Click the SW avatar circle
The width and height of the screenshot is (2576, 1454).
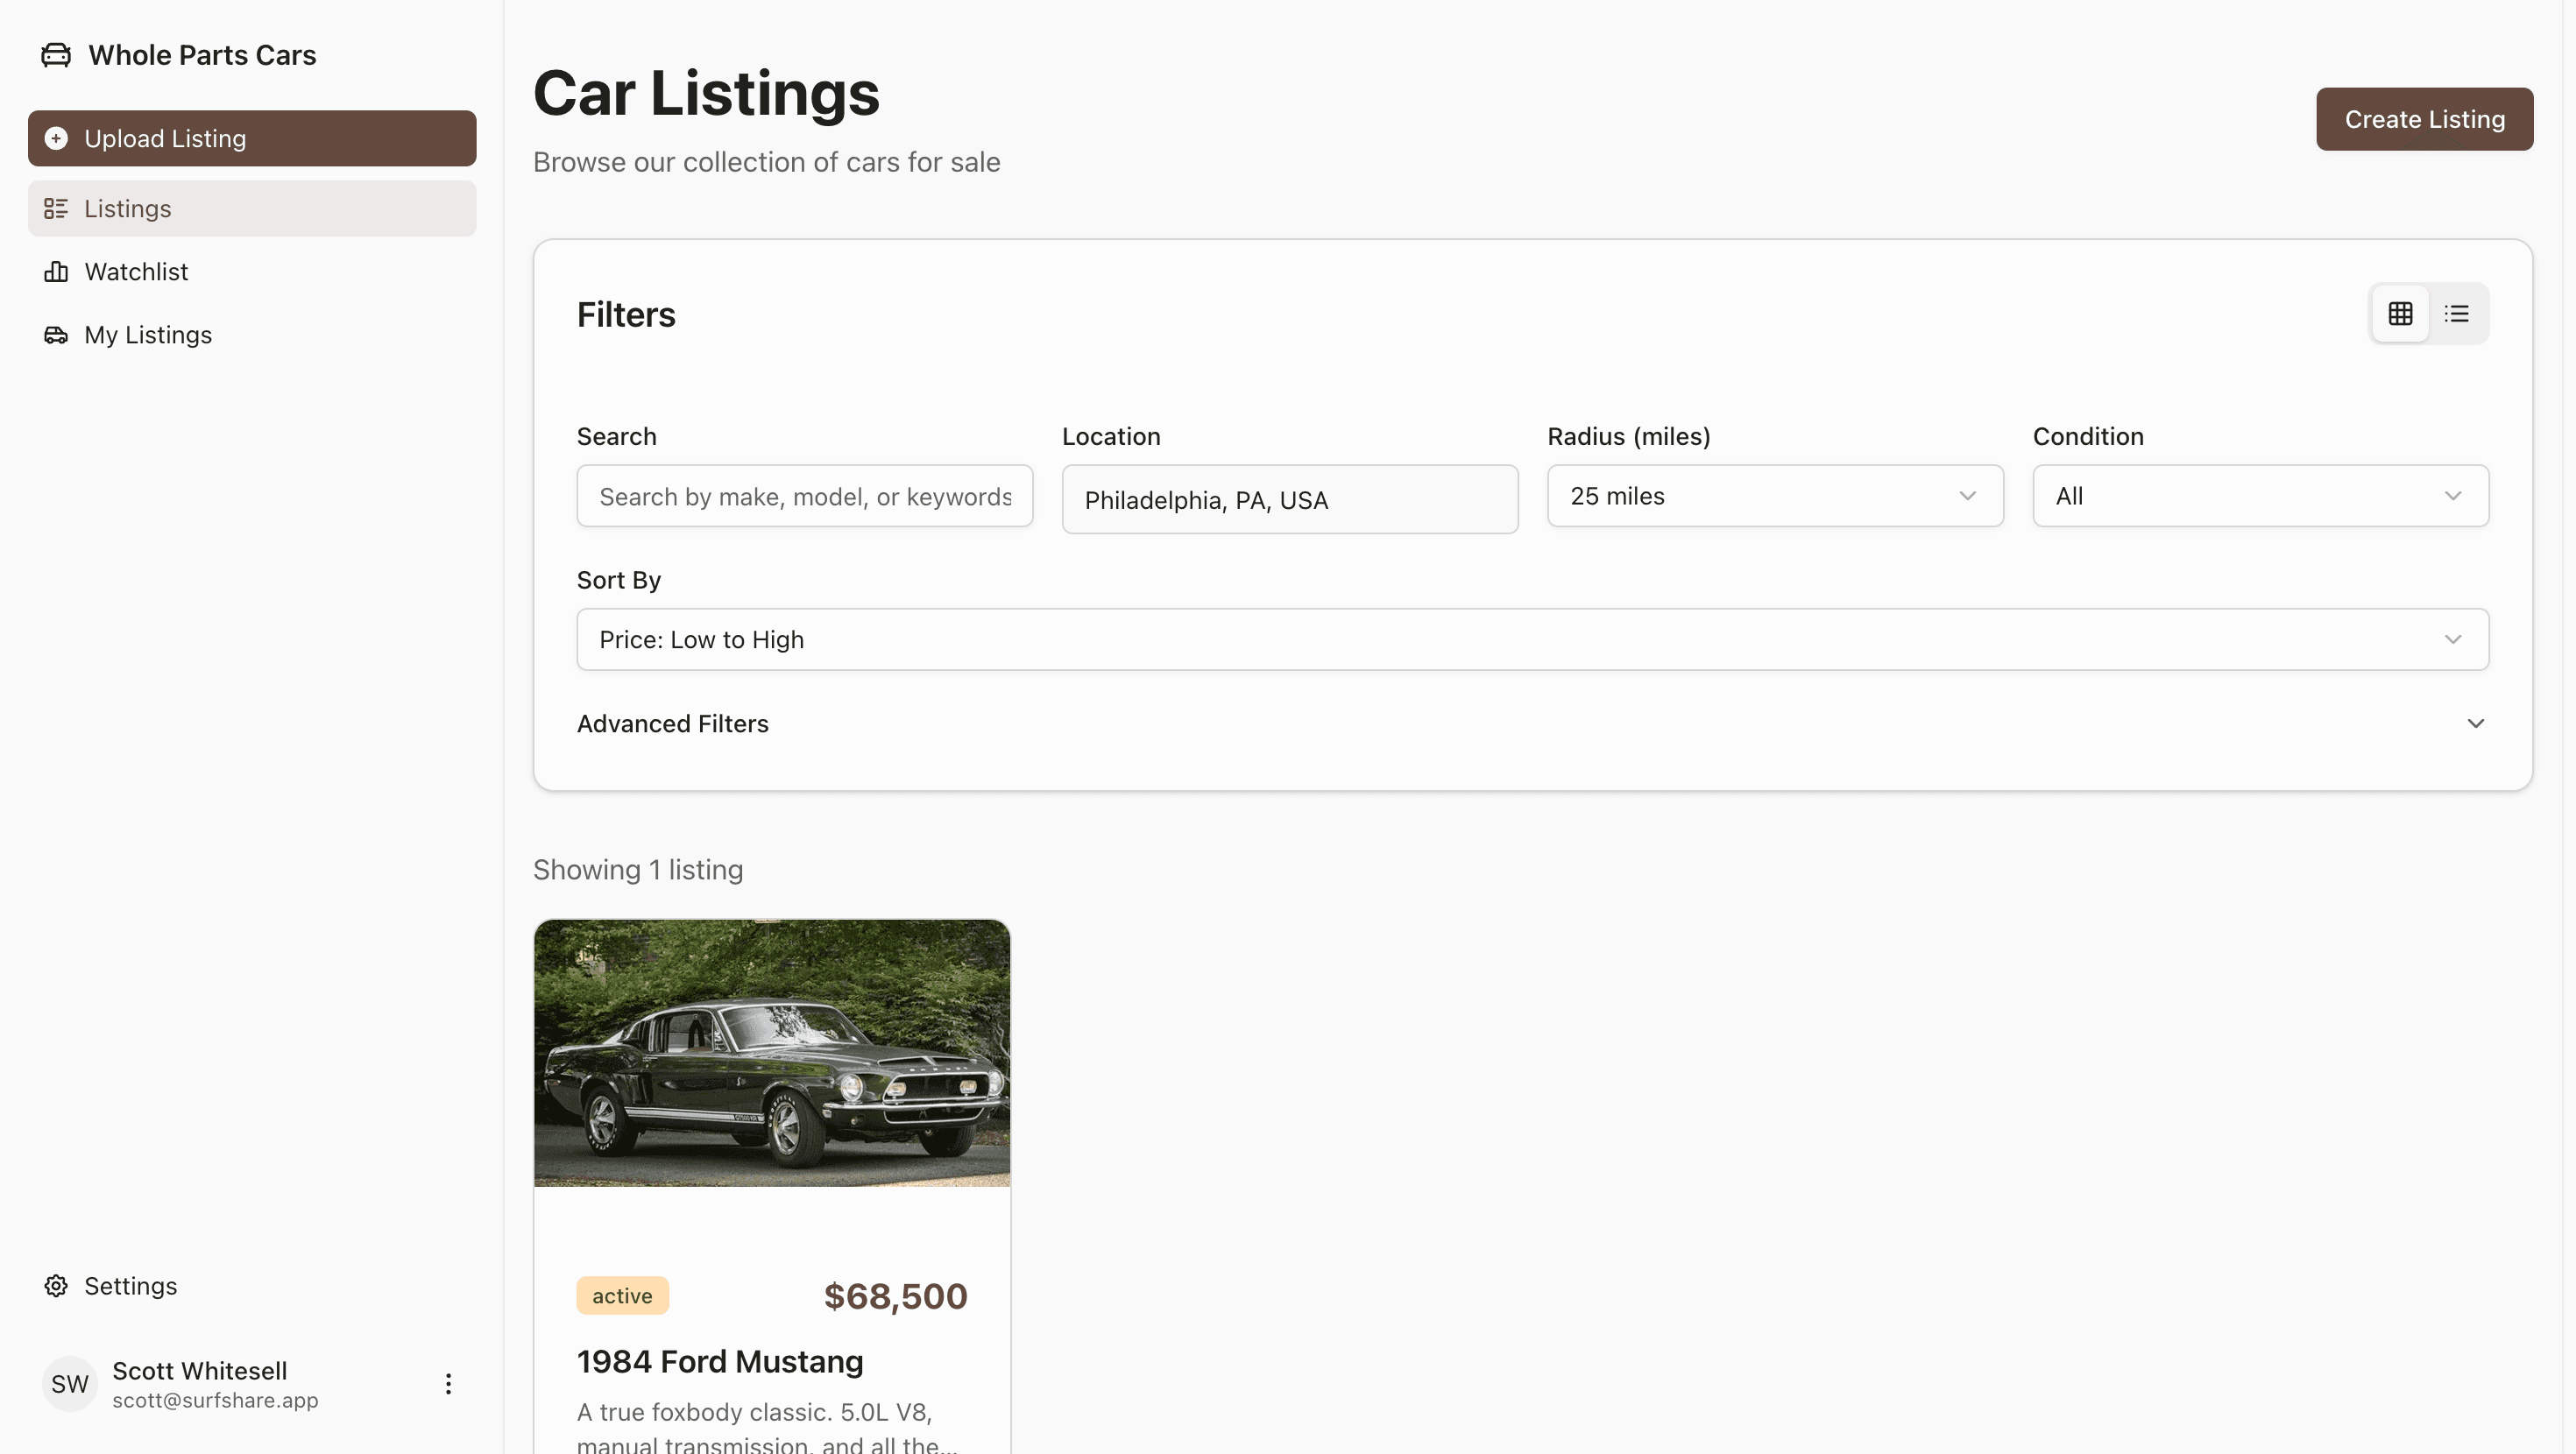[x=69, y=1384]
